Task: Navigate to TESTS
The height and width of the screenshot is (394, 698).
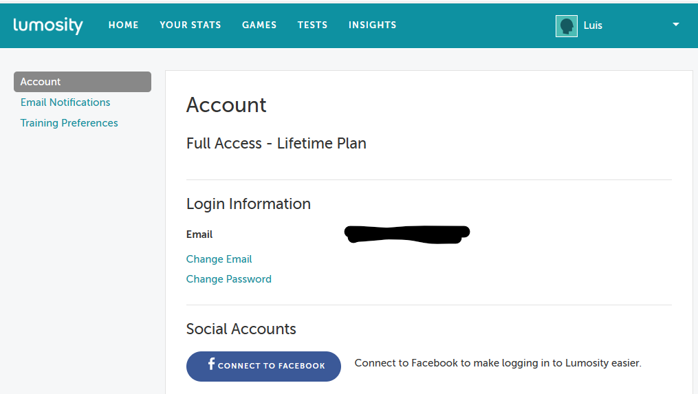Action: pyautogui.click(x=312, y=25)
